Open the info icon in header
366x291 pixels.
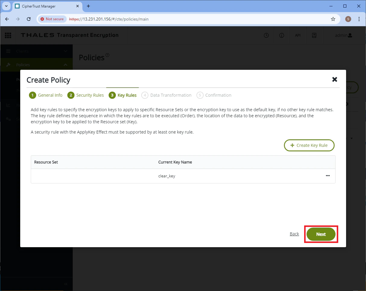[282, 35]
